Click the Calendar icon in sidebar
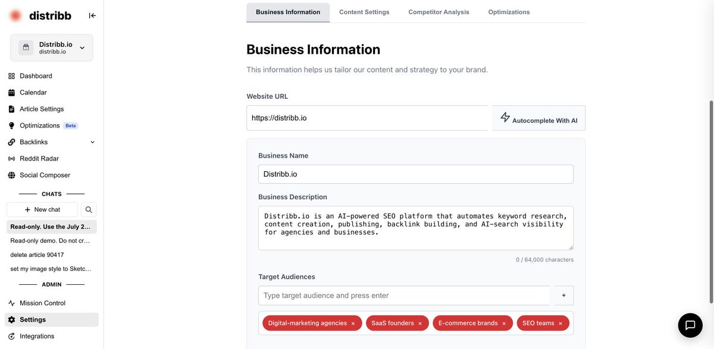The image size is (714, 349). click(x=11, y=93)
